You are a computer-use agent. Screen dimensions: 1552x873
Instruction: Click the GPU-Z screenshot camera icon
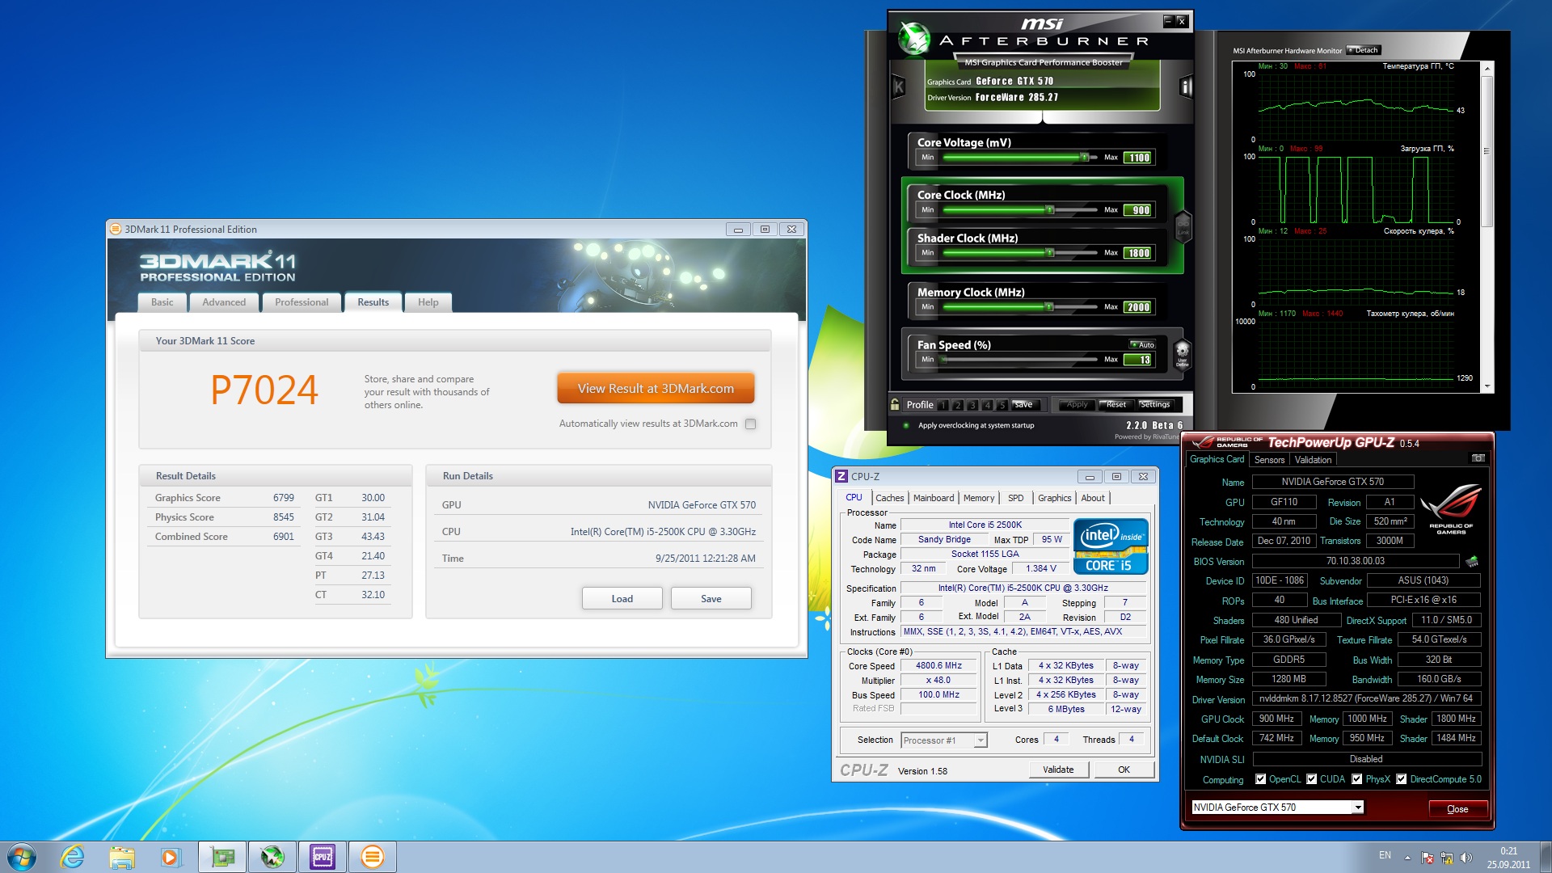1478,458
